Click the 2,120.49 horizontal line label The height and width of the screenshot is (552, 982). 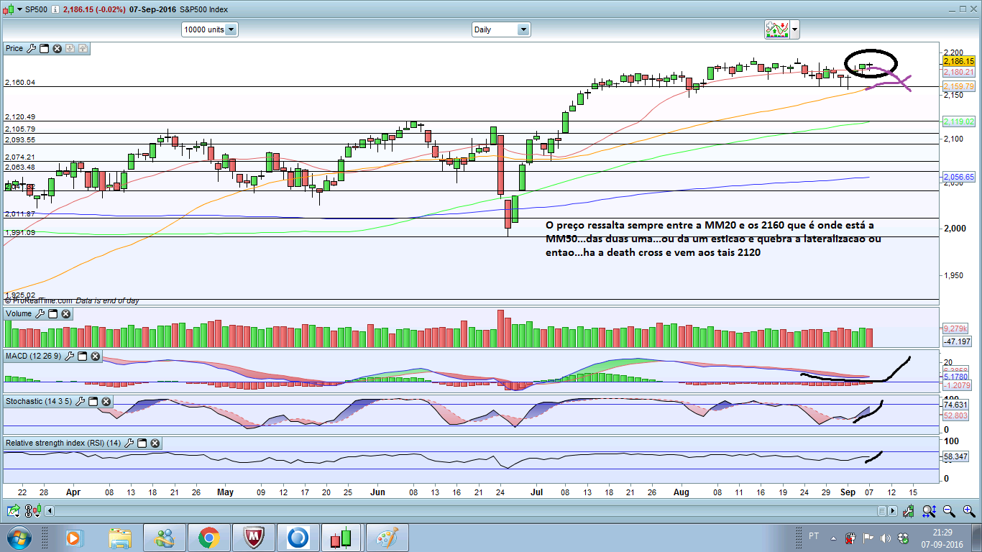pyautogui.click(x=20, y=116)
